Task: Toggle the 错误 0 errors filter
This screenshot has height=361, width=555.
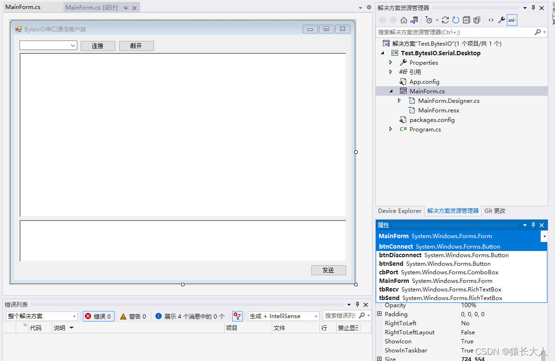Action: coord(98,316)
